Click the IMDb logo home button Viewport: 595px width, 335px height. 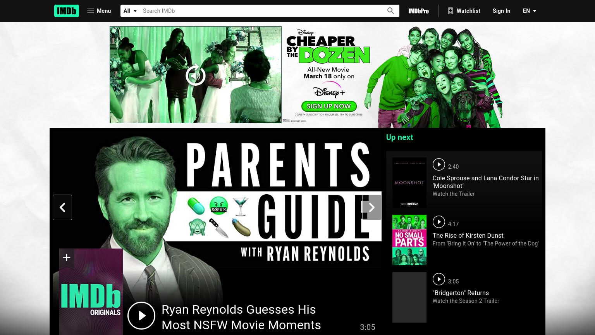click(67, 11)
